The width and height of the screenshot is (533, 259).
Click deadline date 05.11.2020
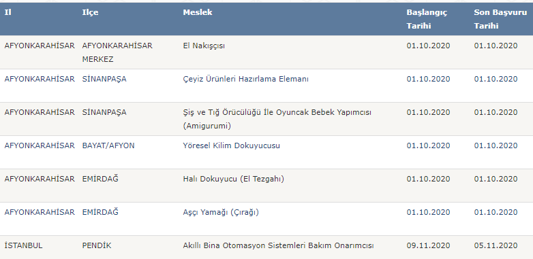pos(496,245)
